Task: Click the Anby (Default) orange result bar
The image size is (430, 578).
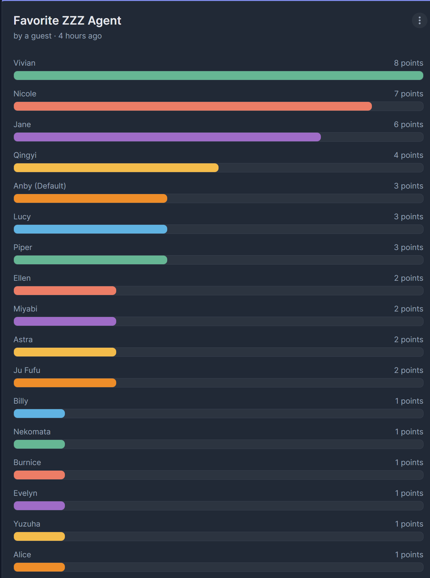Action: coord(90,199)
